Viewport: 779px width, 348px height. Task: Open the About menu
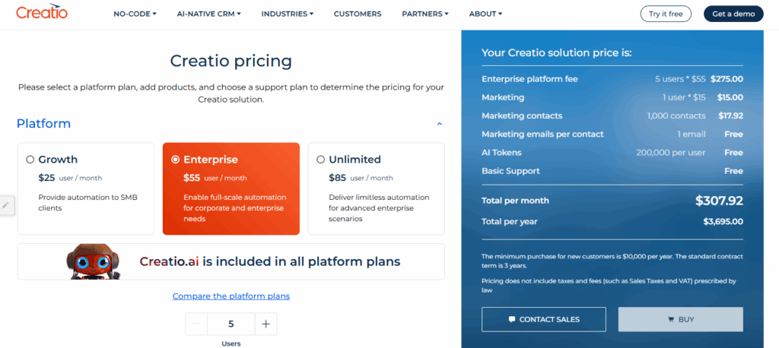click(x=485, y=14)
